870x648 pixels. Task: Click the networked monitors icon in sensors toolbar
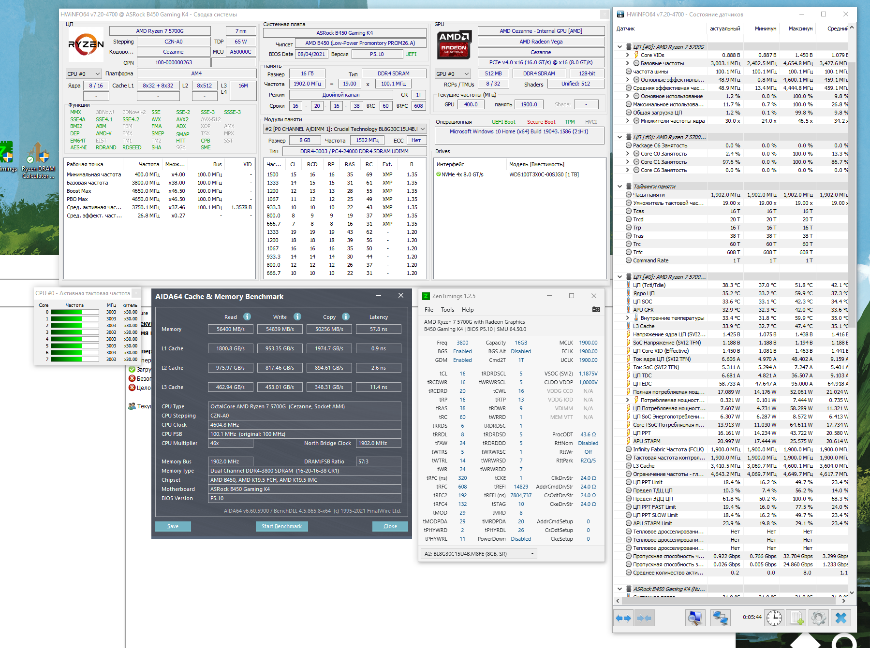721,618
